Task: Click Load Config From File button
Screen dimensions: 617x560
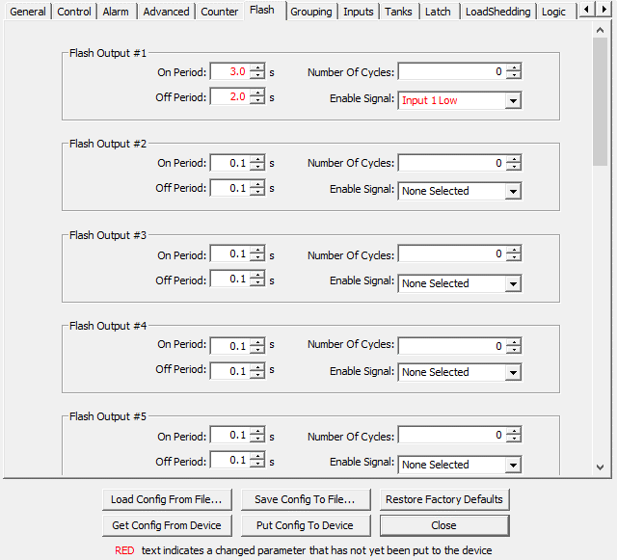Action: 167,499
